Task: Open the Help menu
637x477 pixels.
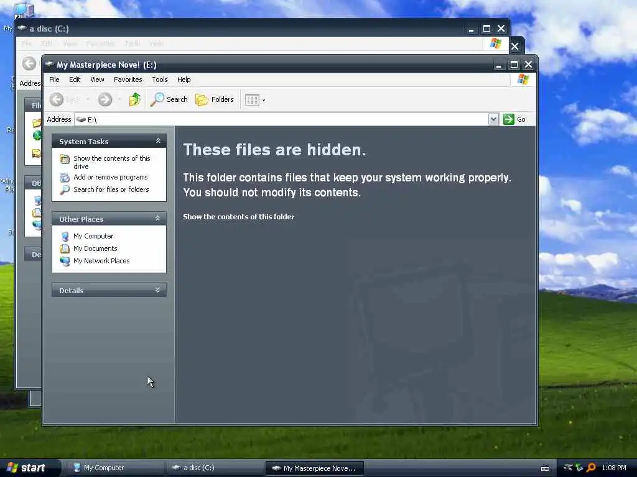Action: tap(184, 79)
